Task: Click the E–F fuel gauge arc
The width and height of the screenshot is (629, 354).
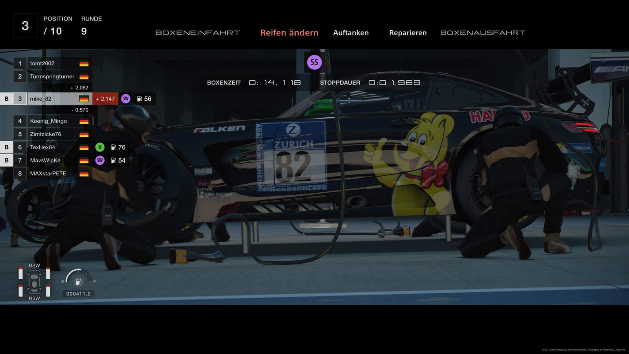Action: [x=79, y=276]
